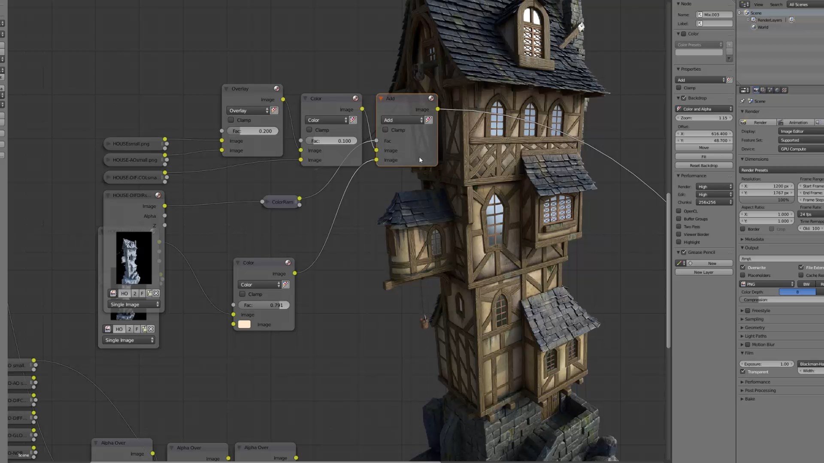Open the Color and Alpha backdrop dropdown

[704, 109]
